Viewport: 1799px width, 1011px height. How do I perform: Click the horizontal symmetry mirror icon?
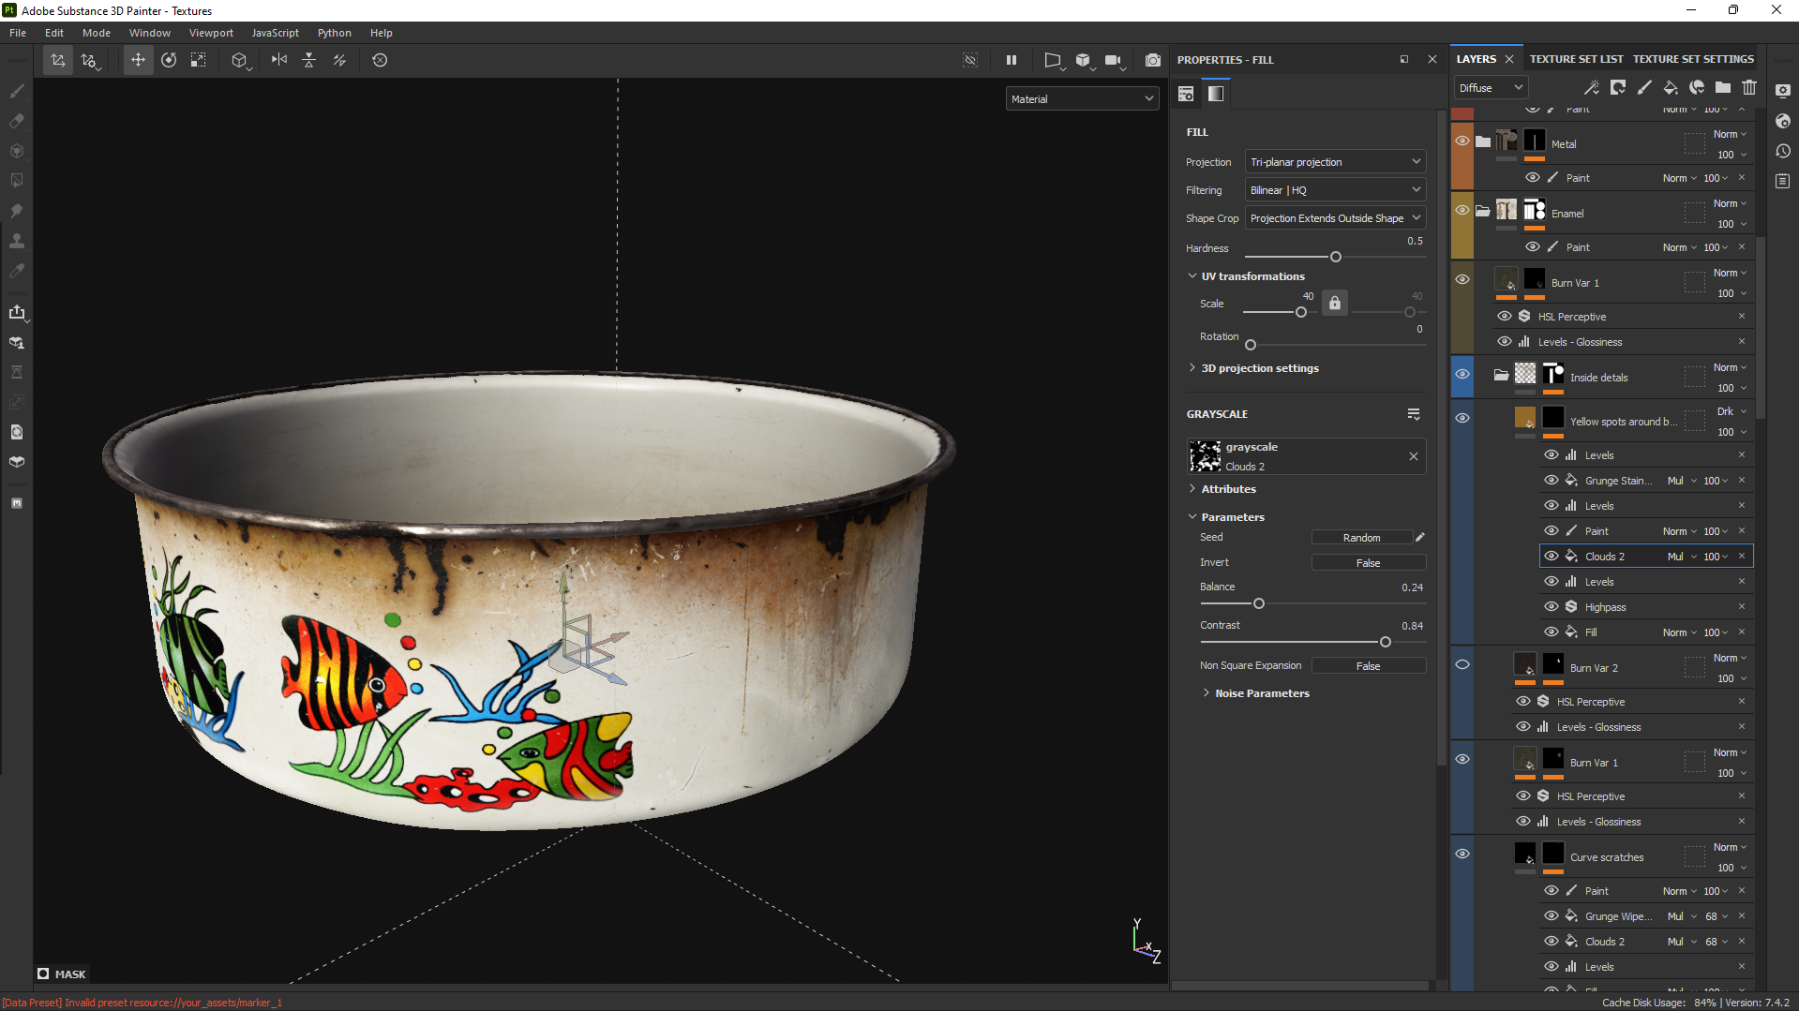tap(279, 60)
